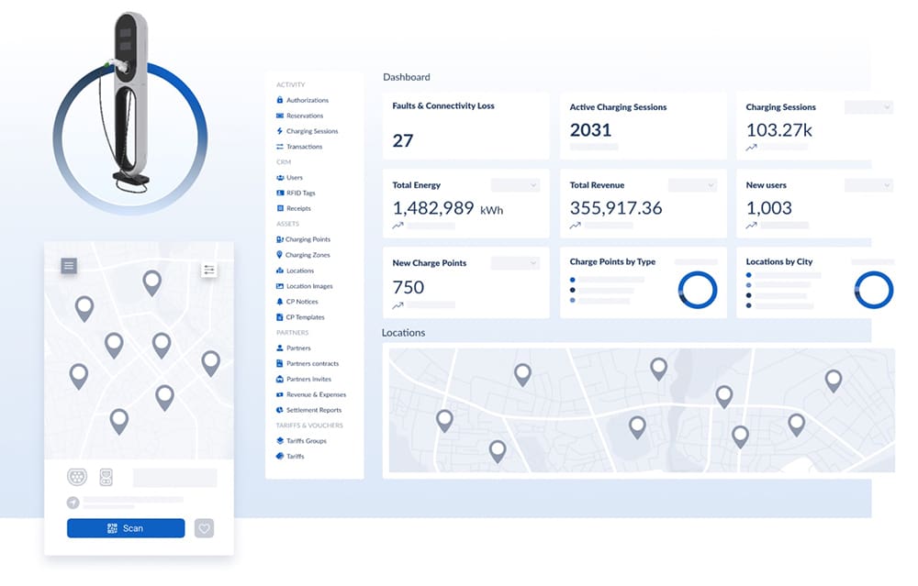Open Authorizations in the sidebar
Viewport: 918px width, 586px height.
pos(307,100)
